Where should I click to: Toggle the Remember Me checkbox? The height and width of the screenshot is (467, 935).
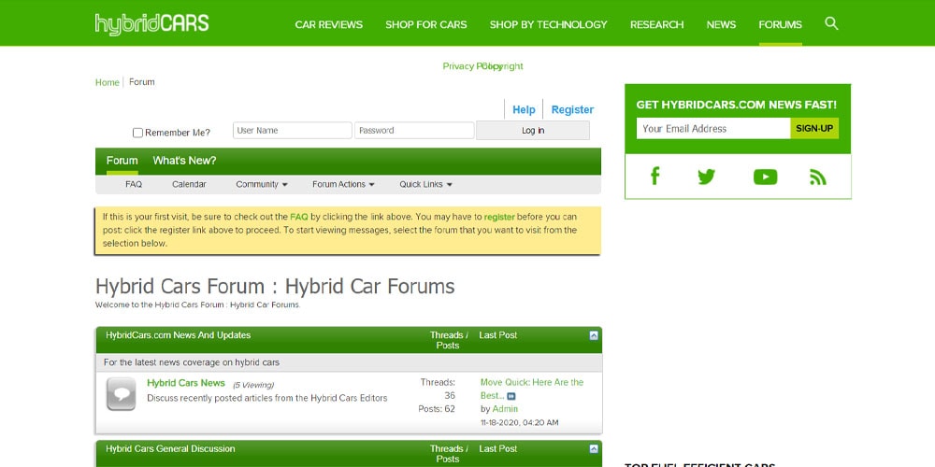[138, 133]
